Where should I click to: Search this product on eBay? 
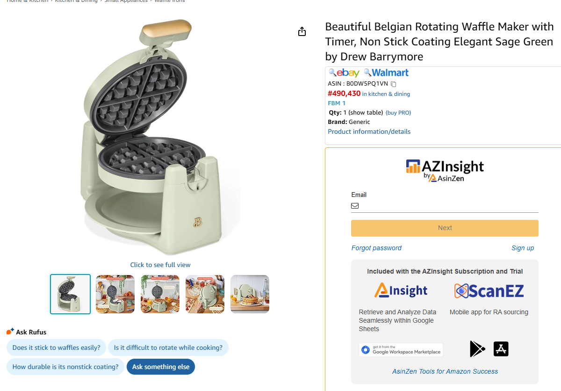click(x=345, y=73)
